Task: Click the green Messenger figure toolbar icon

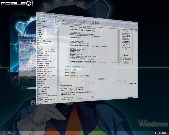Action: point(98,23)
